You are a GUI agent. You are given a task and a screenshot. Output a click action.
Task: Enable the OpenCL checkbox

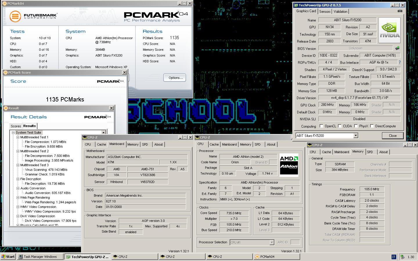(x=321, y=126)
